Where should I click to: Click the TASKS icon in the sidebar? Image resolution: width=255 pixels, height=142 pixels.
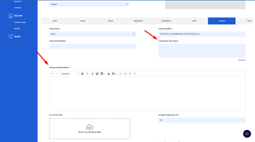click(11, 37)
